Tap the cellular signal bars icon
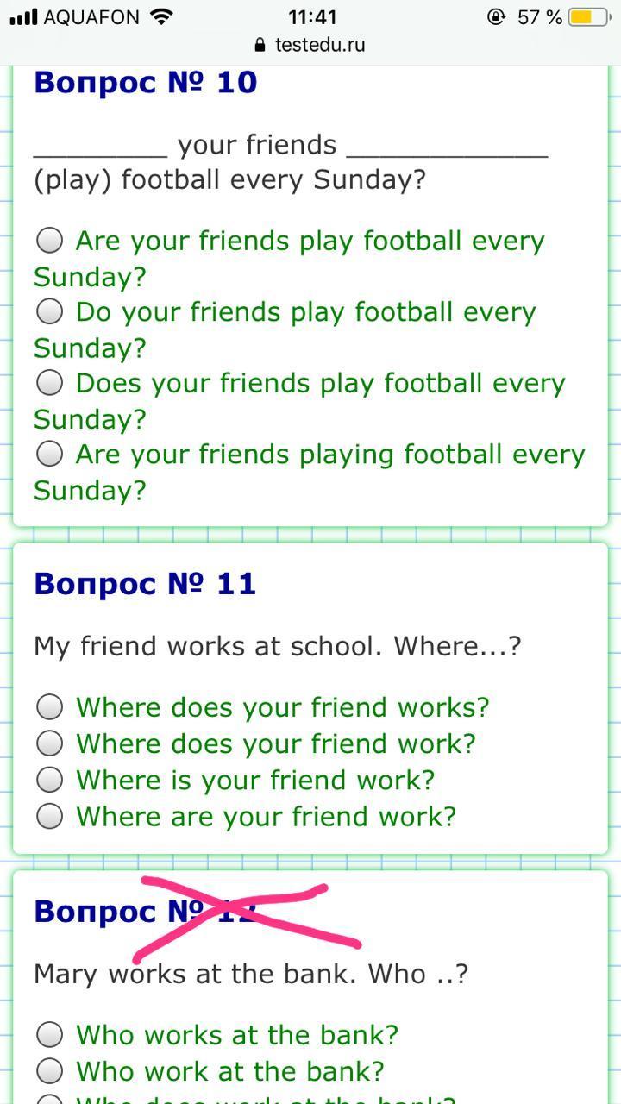 point(23,16)
